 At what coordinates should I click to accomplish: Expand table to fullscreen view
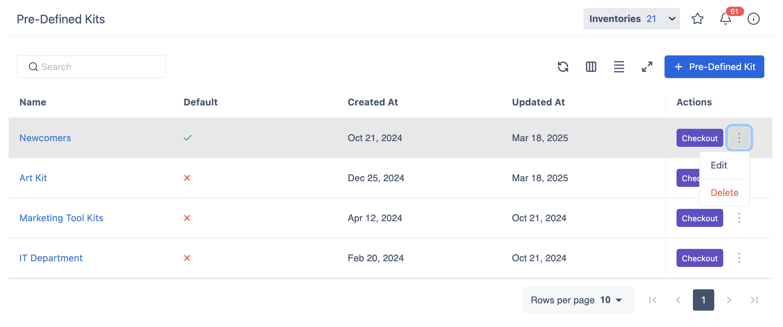pyautogui.click(x=647, y=67)
